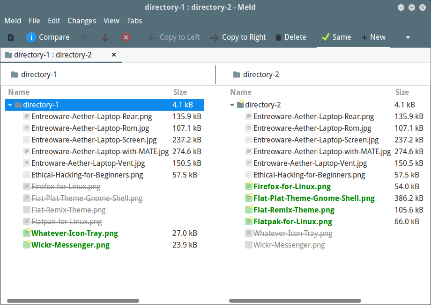Collapse the directory-1 tree
The width and height of the screenshot is (431, 305).
(x=9, y=105)
